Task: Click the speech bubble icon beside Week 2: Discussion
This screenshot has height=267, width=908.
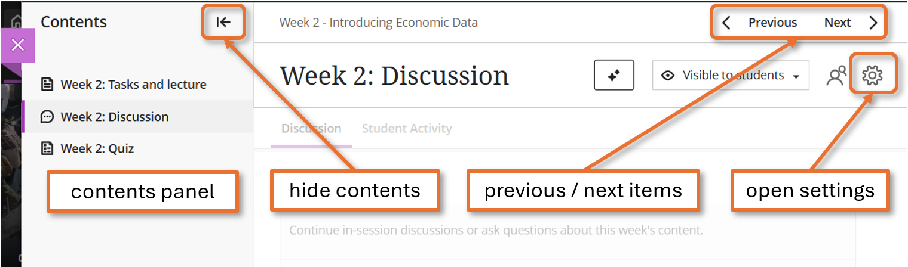Action: click(x=47, y=117)
